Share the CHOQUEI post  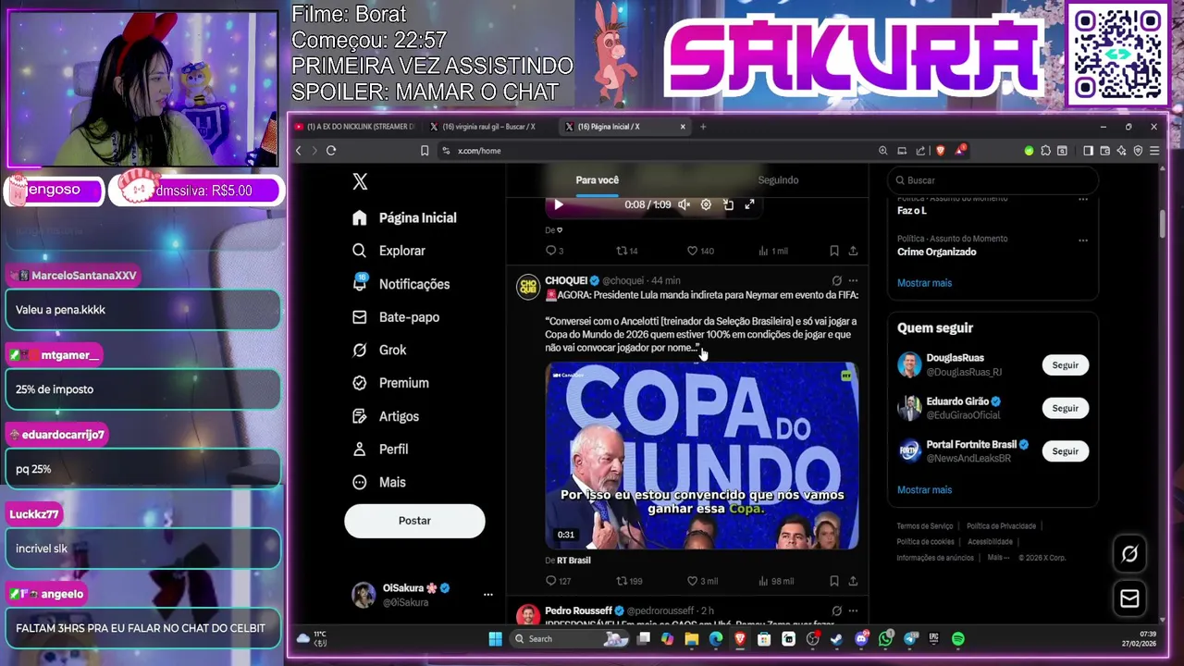[x=853, y=581]
